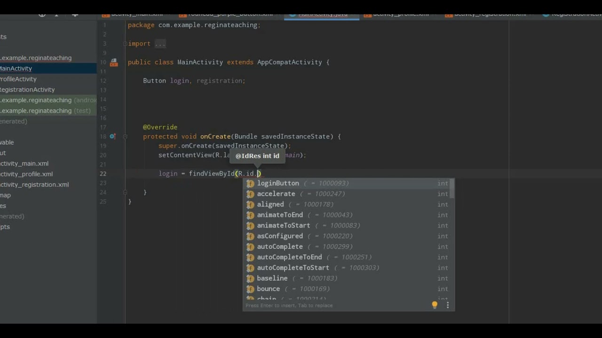602x338 pixels.
Task: Click the light bulb icon in completion popup
Action: coord(435,305)
